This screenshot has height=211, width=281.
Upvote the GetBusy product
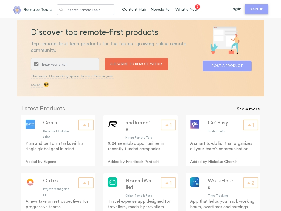point(251,125)
